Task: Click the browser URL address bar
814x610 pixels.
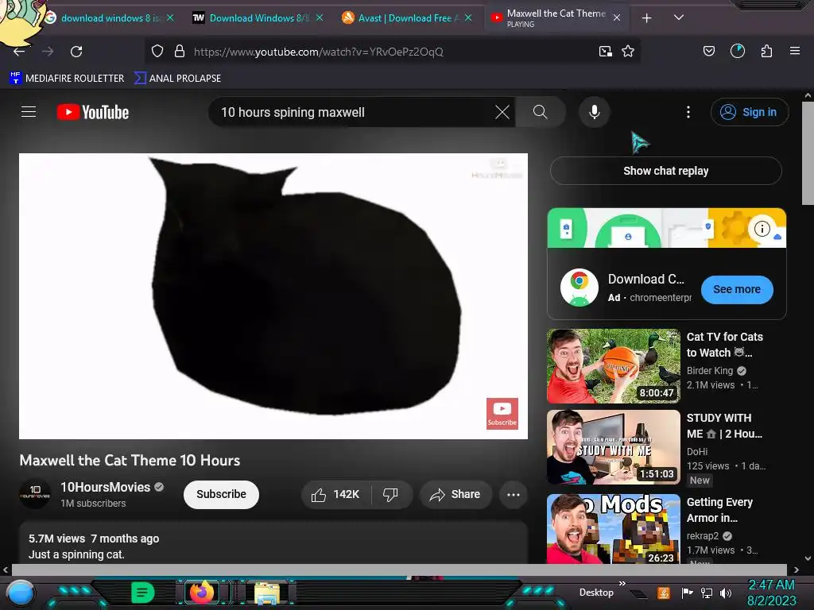Action: pos(392,52)
